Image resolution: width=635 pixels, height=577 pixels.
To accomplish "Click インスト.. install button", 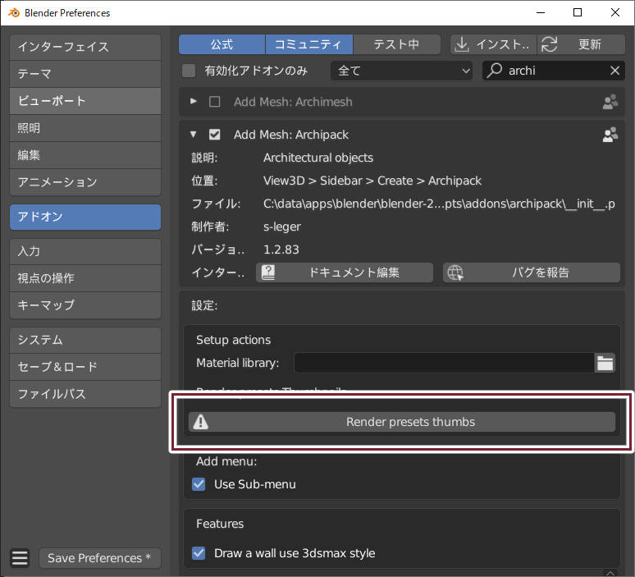I will click(494, 44).
